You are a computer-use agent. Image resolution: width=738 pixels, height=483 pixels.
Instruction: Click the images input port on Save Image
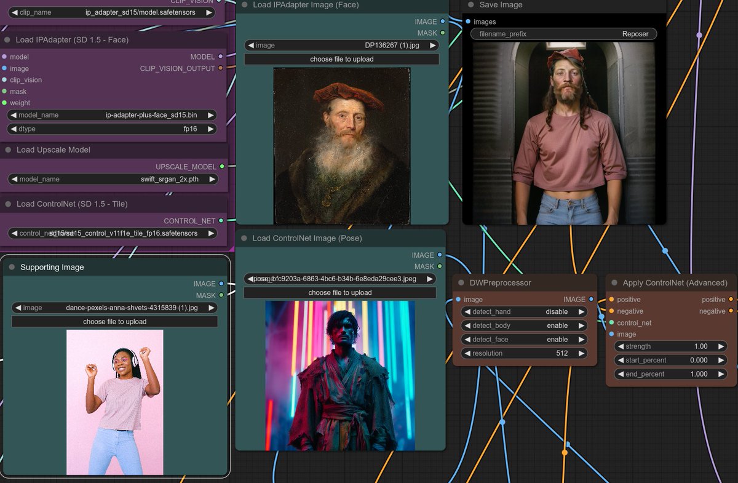click(x=468, y=22)
